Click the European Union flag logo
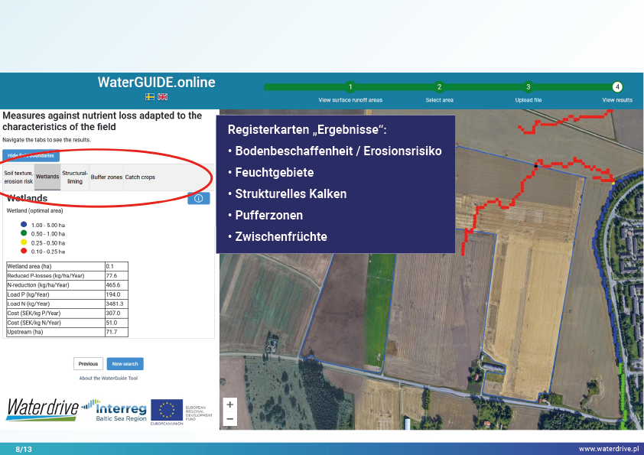Image resolution: width=644 pixels, height=455 pixels. [166, 411]
